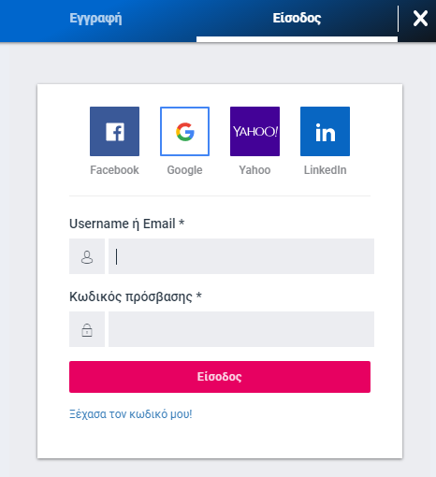Select the Είσοδος tab in the header
Screen dimensions: 436x477
tap(297, 18)
